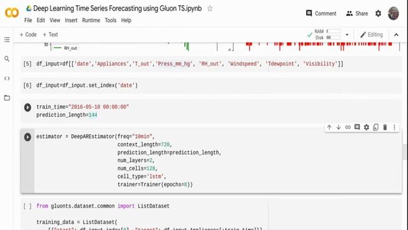Click the context_length=720 line
Viewport: 408px width, 230px height.
(x=145, y=144)
